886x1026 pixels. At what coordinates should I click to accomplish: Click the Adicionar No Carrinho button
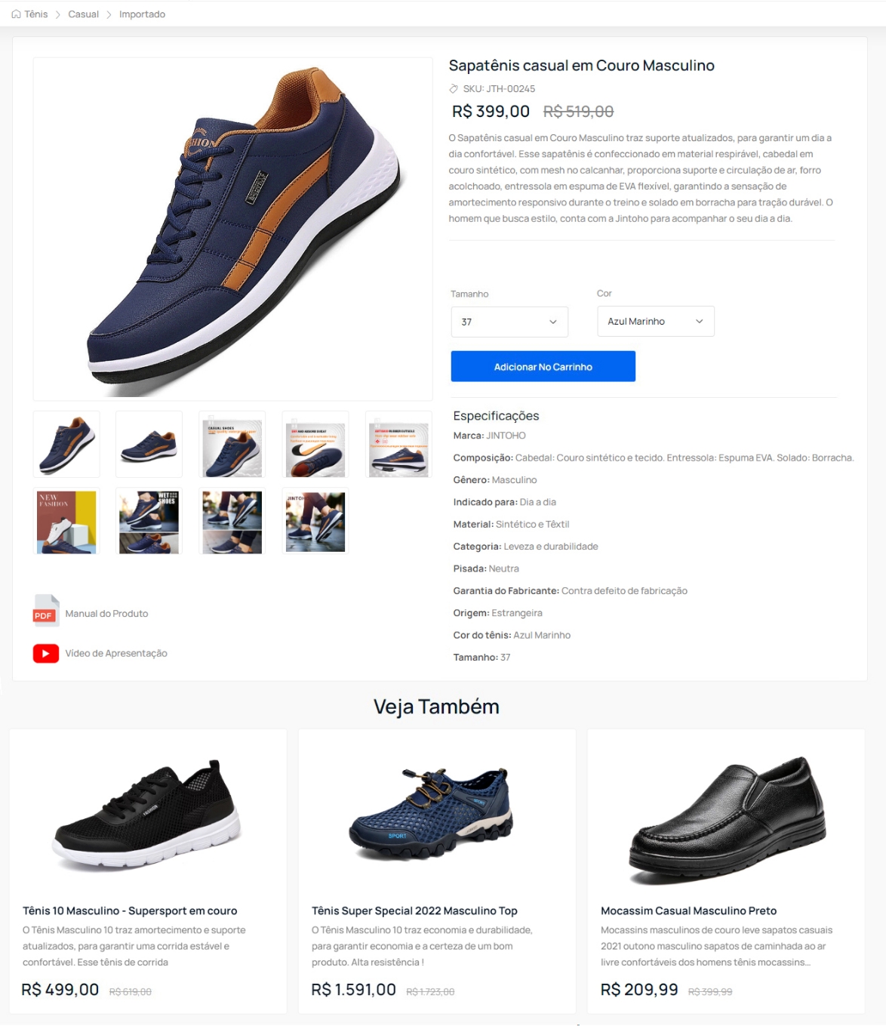click(x=543, y=366)
